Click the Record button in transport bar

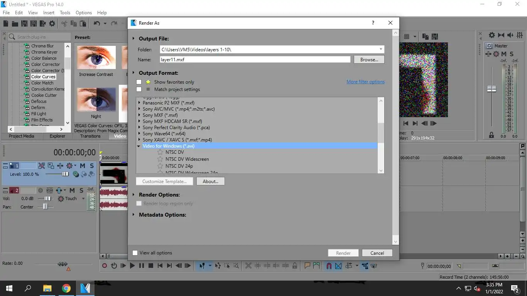click(x=105, y=266)
